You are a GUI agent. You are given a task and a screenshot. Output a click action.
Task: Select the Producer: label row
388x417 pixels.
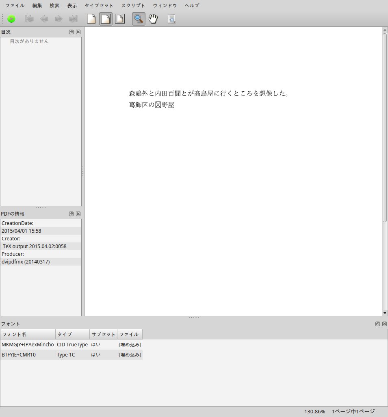click(x=41, y=254)
